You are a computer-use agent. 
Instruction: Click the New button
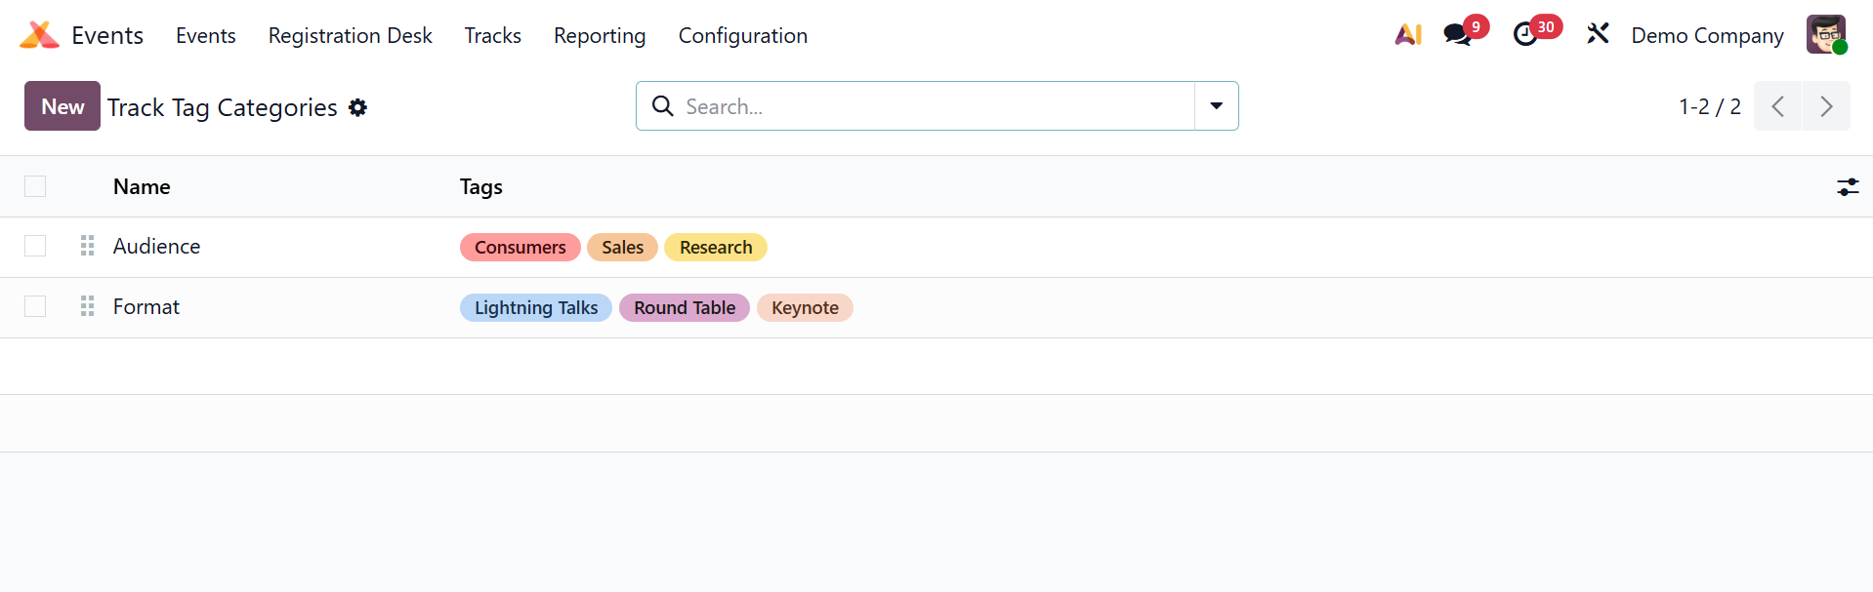[62, 106]
